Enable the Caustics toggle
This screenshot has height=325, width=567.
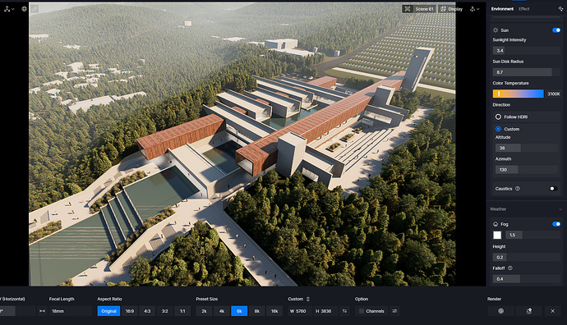pyautogui.click(x=553, y=189)
